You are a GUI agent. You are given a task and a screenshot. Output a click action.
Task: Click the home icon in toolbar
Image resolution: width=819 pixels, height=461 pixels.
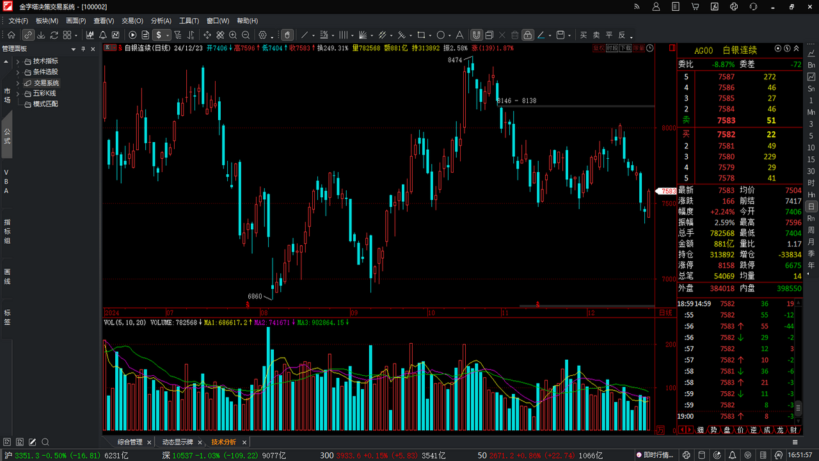click(12, 35)
